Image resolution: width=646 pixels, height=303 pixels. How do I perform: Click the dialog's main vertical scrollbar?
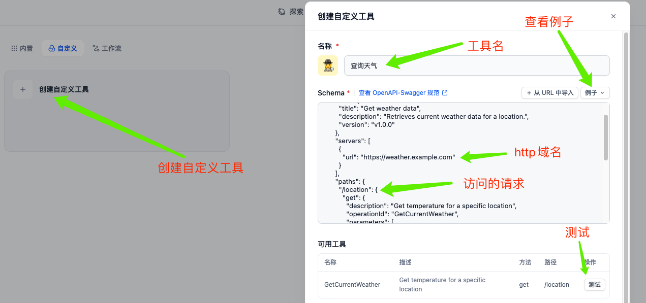(626, 152)
